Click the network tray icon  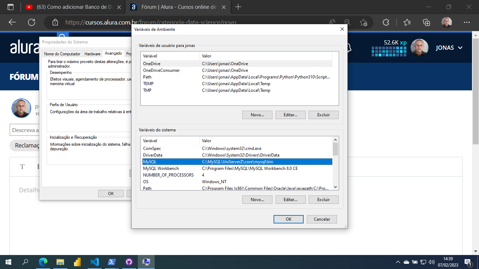423,262
